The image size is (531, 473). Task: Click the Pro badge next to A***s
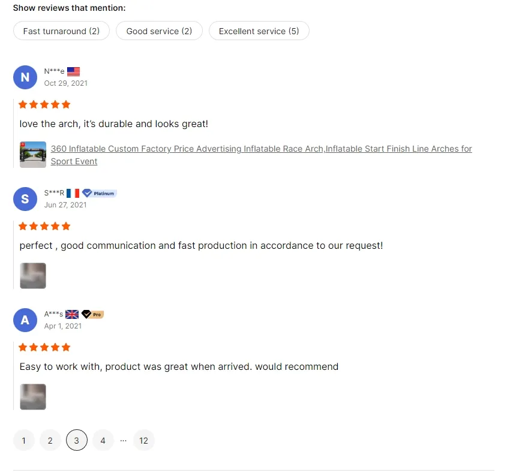(x=92, y=314)
